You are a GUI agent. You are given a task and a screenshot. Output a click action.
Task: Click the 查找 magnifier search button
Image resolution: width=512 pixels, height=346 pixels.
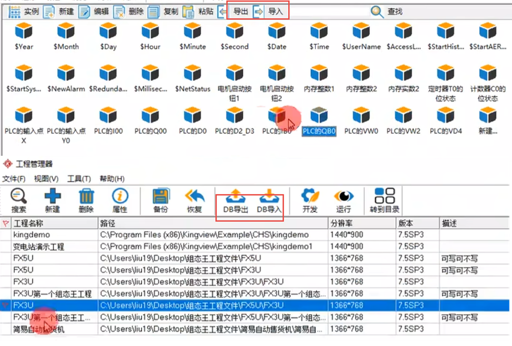pos(377,12)
